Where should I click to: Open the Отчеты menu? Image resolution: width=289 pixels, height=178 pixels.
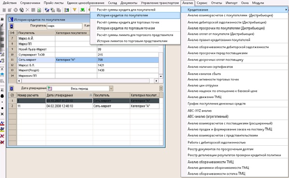click(x=217, y=3)
